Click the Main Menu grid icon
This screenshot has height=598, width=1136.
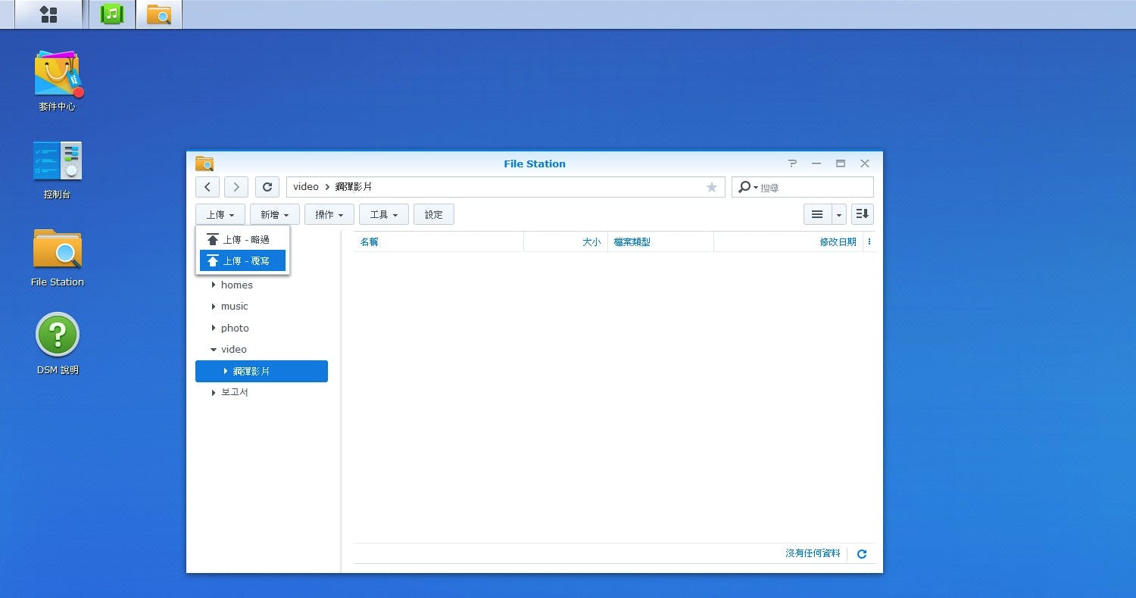48,14
